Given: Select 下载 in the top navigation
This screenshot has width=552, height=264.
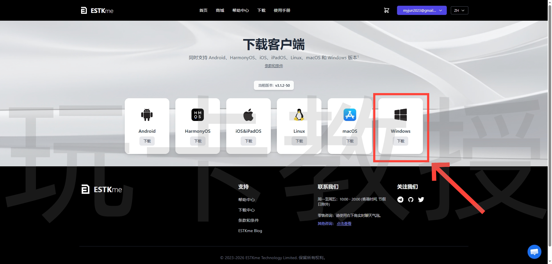Looking at the screenshot, I should click(x=261, y=10).
